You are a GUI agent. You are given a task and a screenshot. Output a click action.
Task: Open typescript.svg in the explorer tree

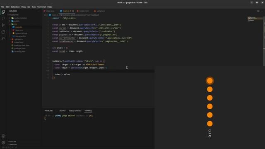pyautogui.click(x=21, y=33)
